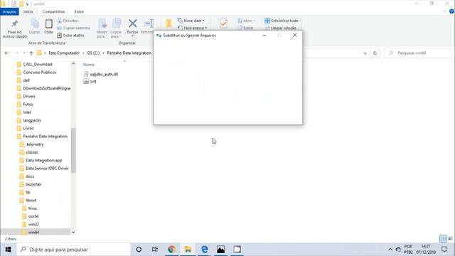Viewport: 455px width, 256px height.
Task: Click the Back navigation arrow
Action: [x=6, y=53]
